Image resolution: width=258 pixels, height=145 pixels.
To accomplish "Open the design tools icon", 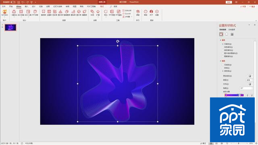I will click(x=28, y=12).
